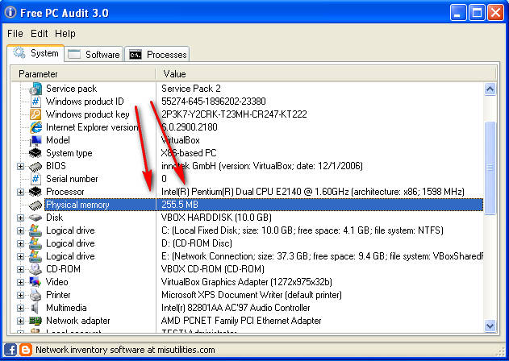The width and height of the screenshot is (509, 361).
Task: Click the Physical memory module icon
Action: click(35, 205)
